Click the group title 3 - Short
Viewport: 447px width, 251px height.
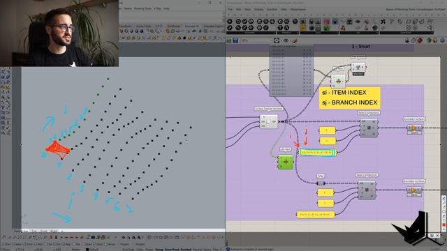tap(360, 47)
